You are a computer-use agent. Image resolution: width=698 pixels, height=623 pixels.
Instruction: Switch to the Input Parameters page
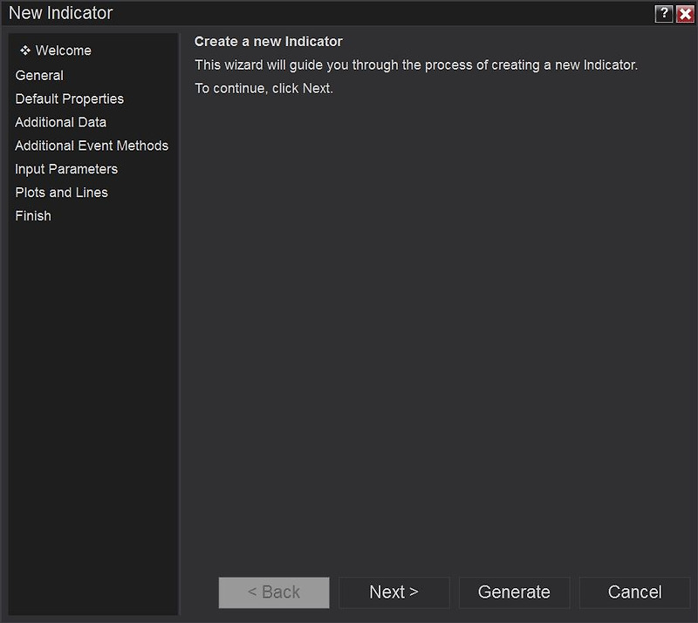66,169
